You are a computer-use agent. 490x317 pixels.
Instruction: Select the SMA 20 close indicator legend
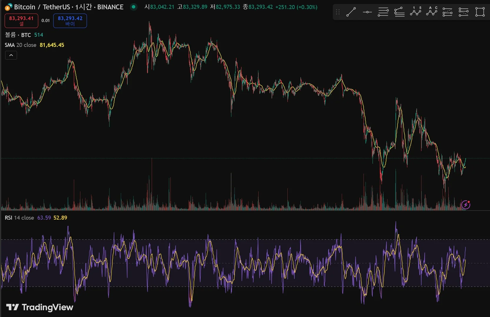(21, 45)
